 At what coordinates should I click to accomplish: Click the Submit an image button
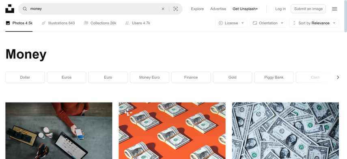pyautogui.click(x=308, y=9)
